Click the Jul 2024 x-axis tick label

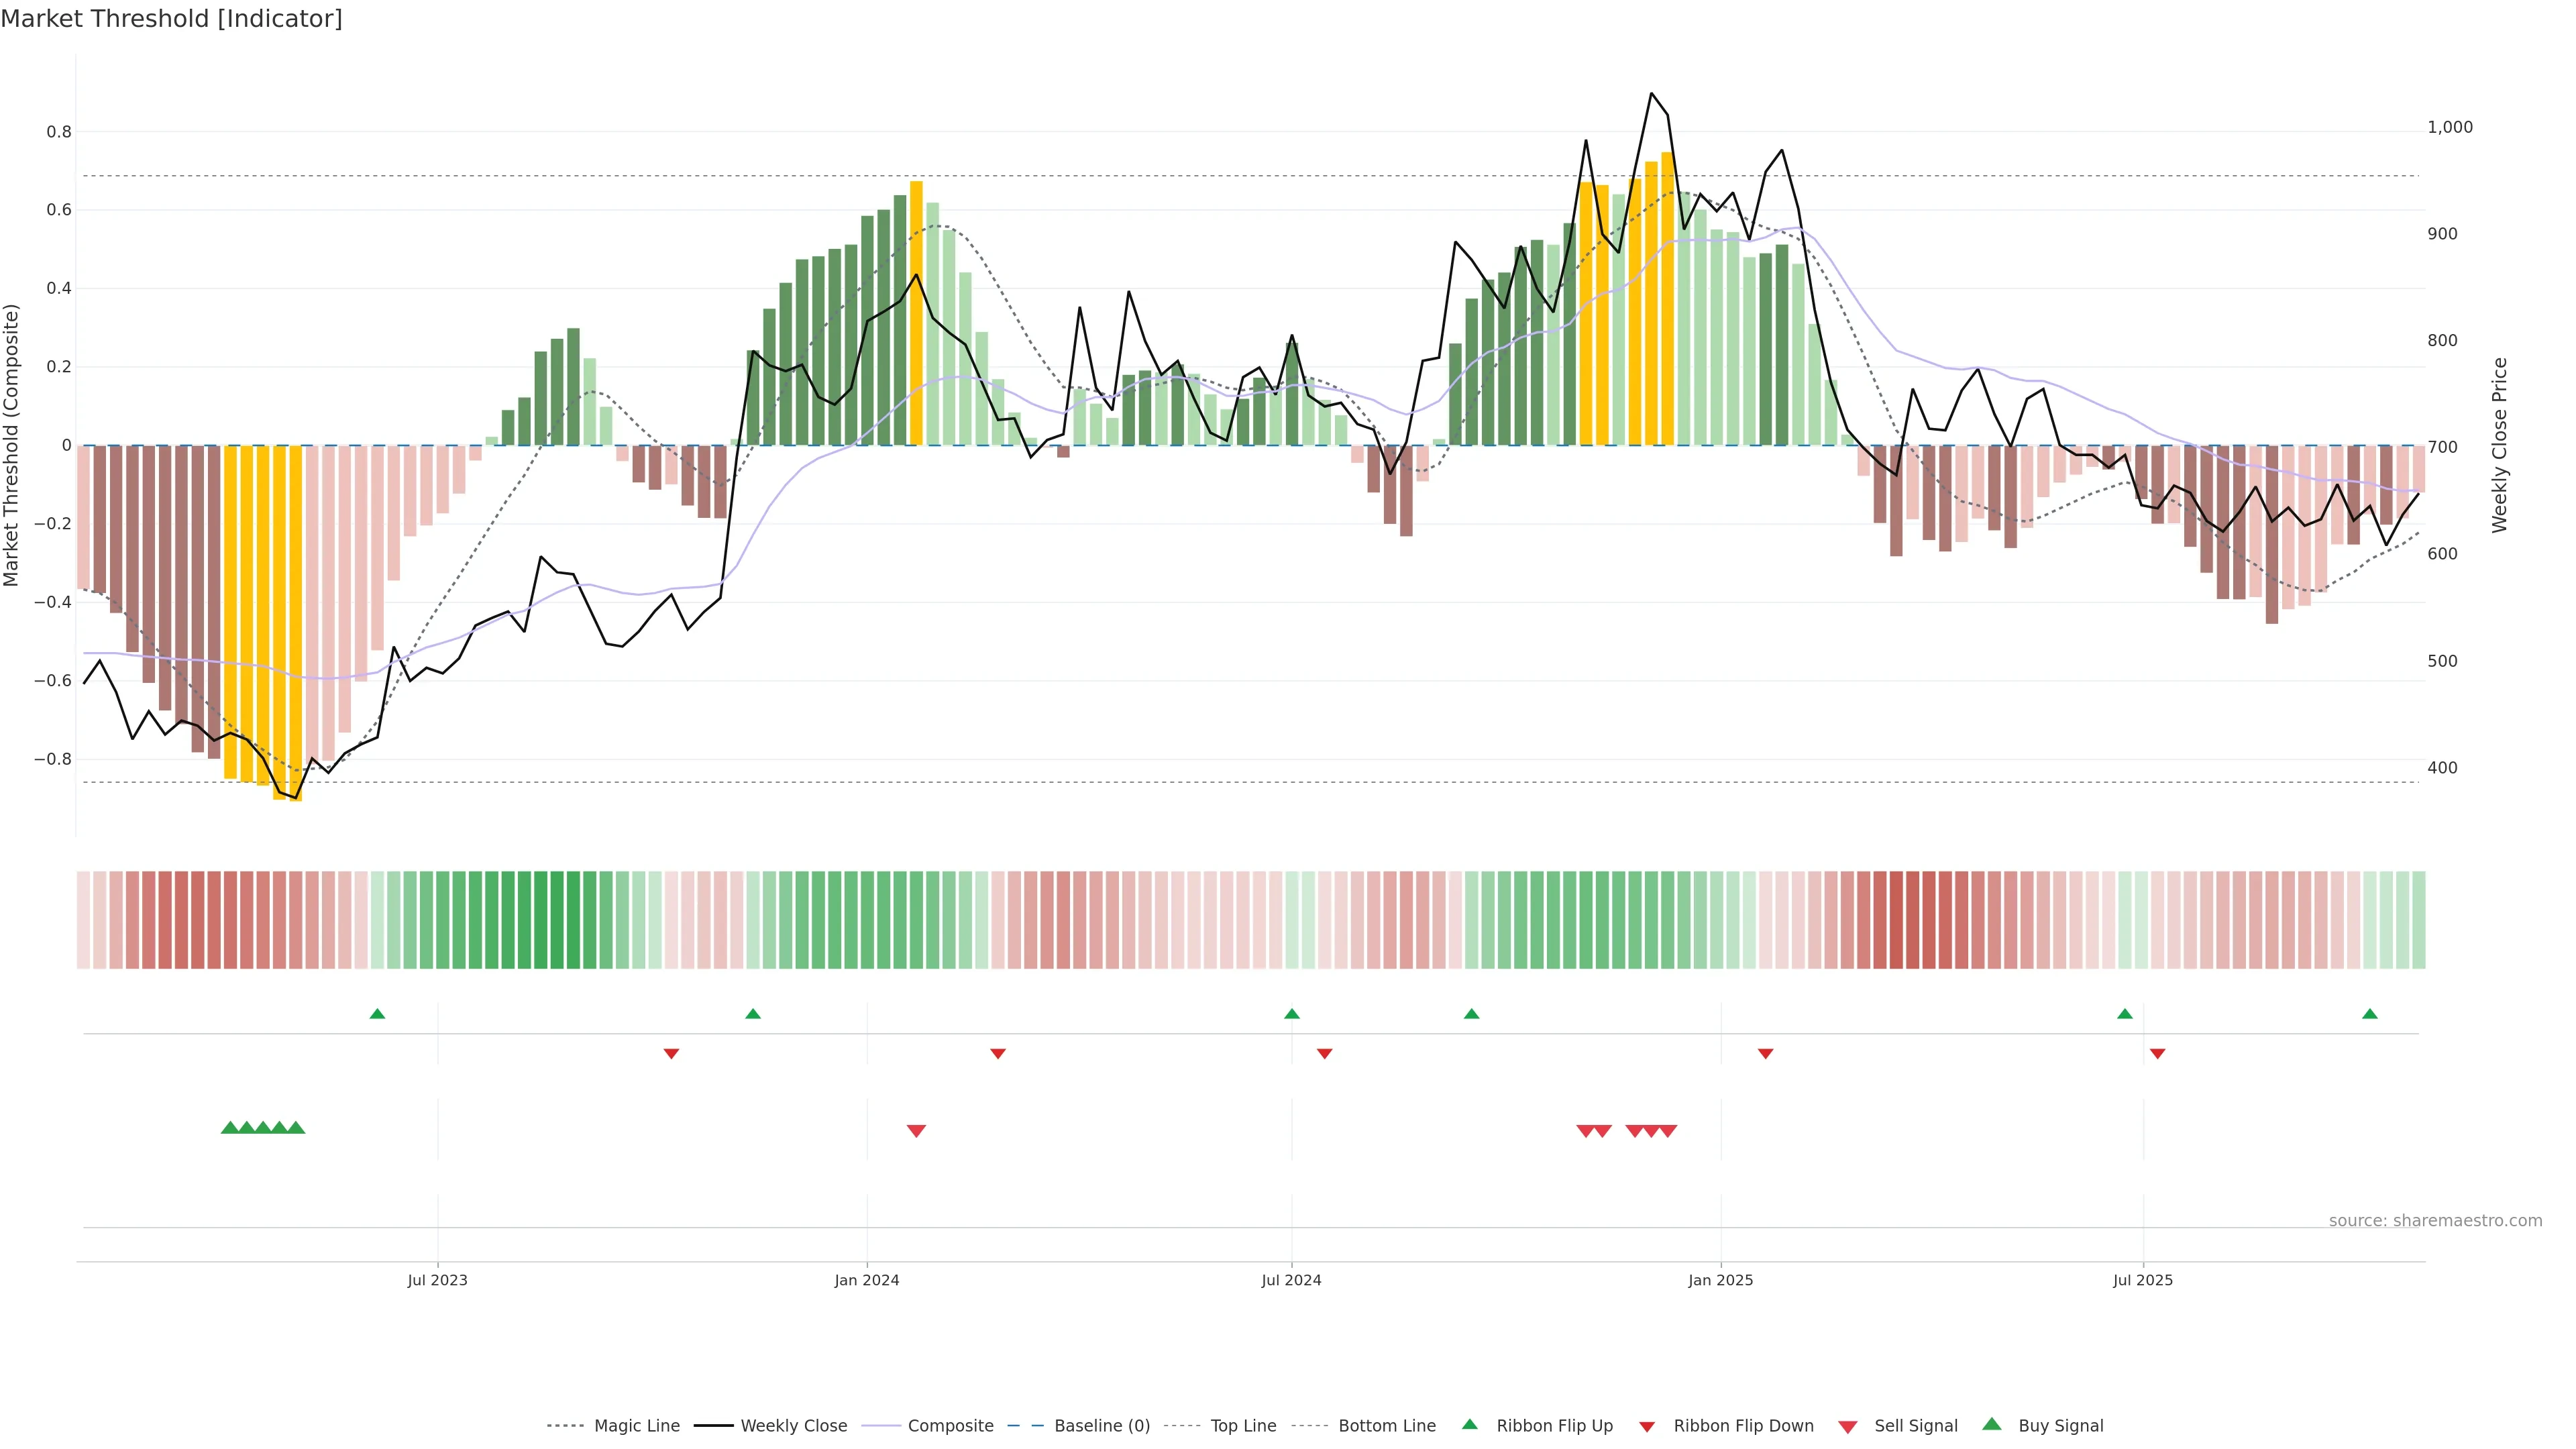(x=1291, y=1280)
